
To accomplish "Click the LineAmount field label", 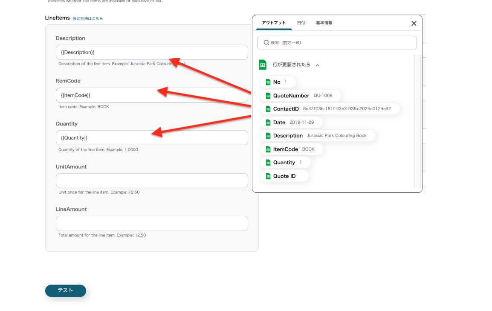I will [x=71, y=209].
